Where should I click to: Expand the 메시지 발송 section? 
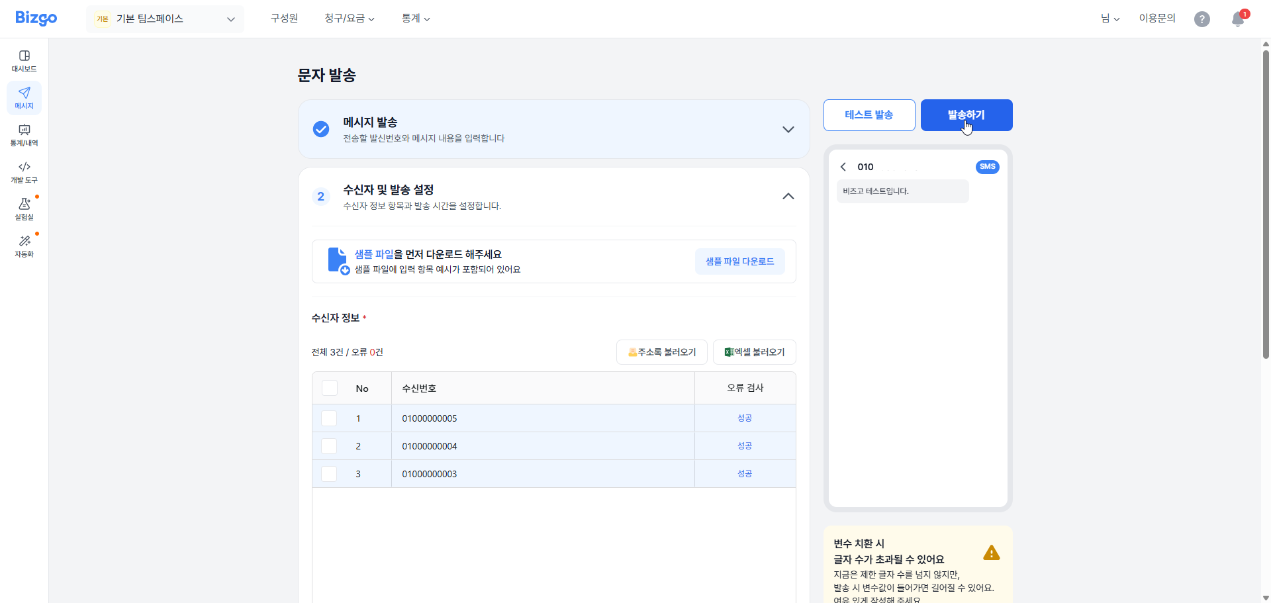click(x=788, y=129)
